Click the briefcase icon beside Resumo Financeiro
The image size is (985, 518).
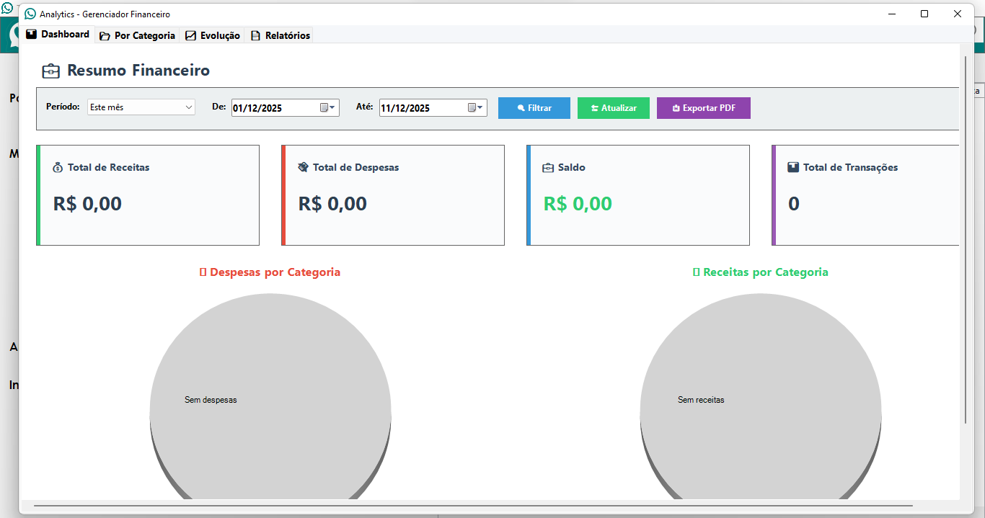click(50, 71)
